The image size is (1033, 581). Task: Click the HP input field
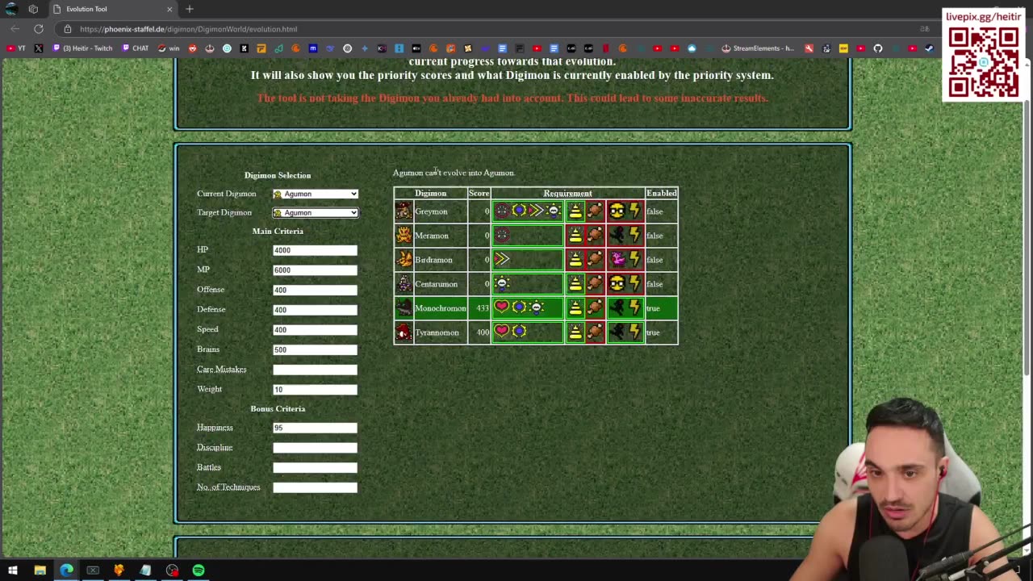point(315,250)
